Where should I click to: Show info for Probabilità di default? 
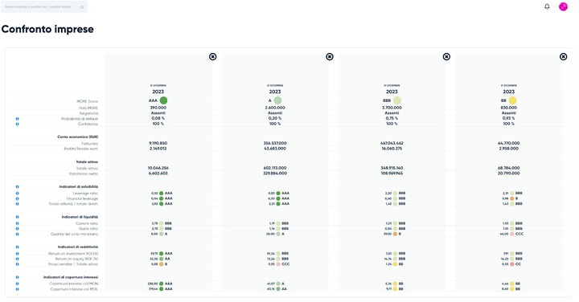(x=17, y=119)
